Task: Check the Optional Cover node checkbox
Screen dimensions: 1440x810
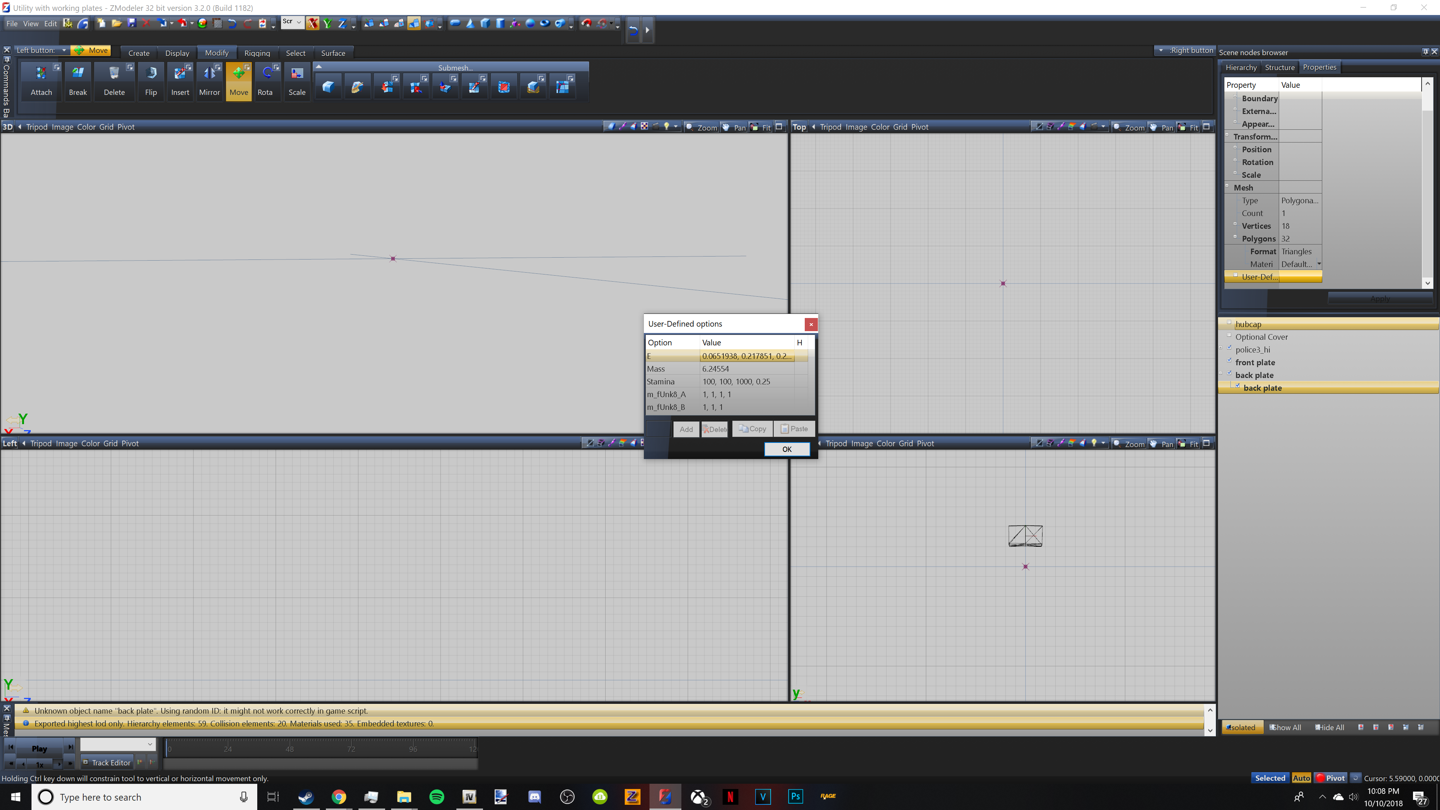Action: [x=1229, y=335]
